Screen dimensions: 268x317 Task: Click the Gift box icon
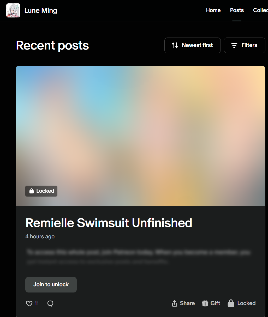coord(205,303)
